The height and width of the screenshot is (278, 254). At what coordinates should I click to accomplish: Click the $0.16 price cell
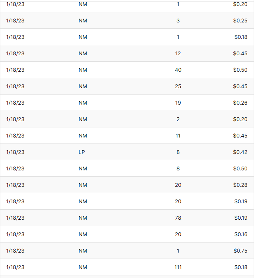coord(241,234)
